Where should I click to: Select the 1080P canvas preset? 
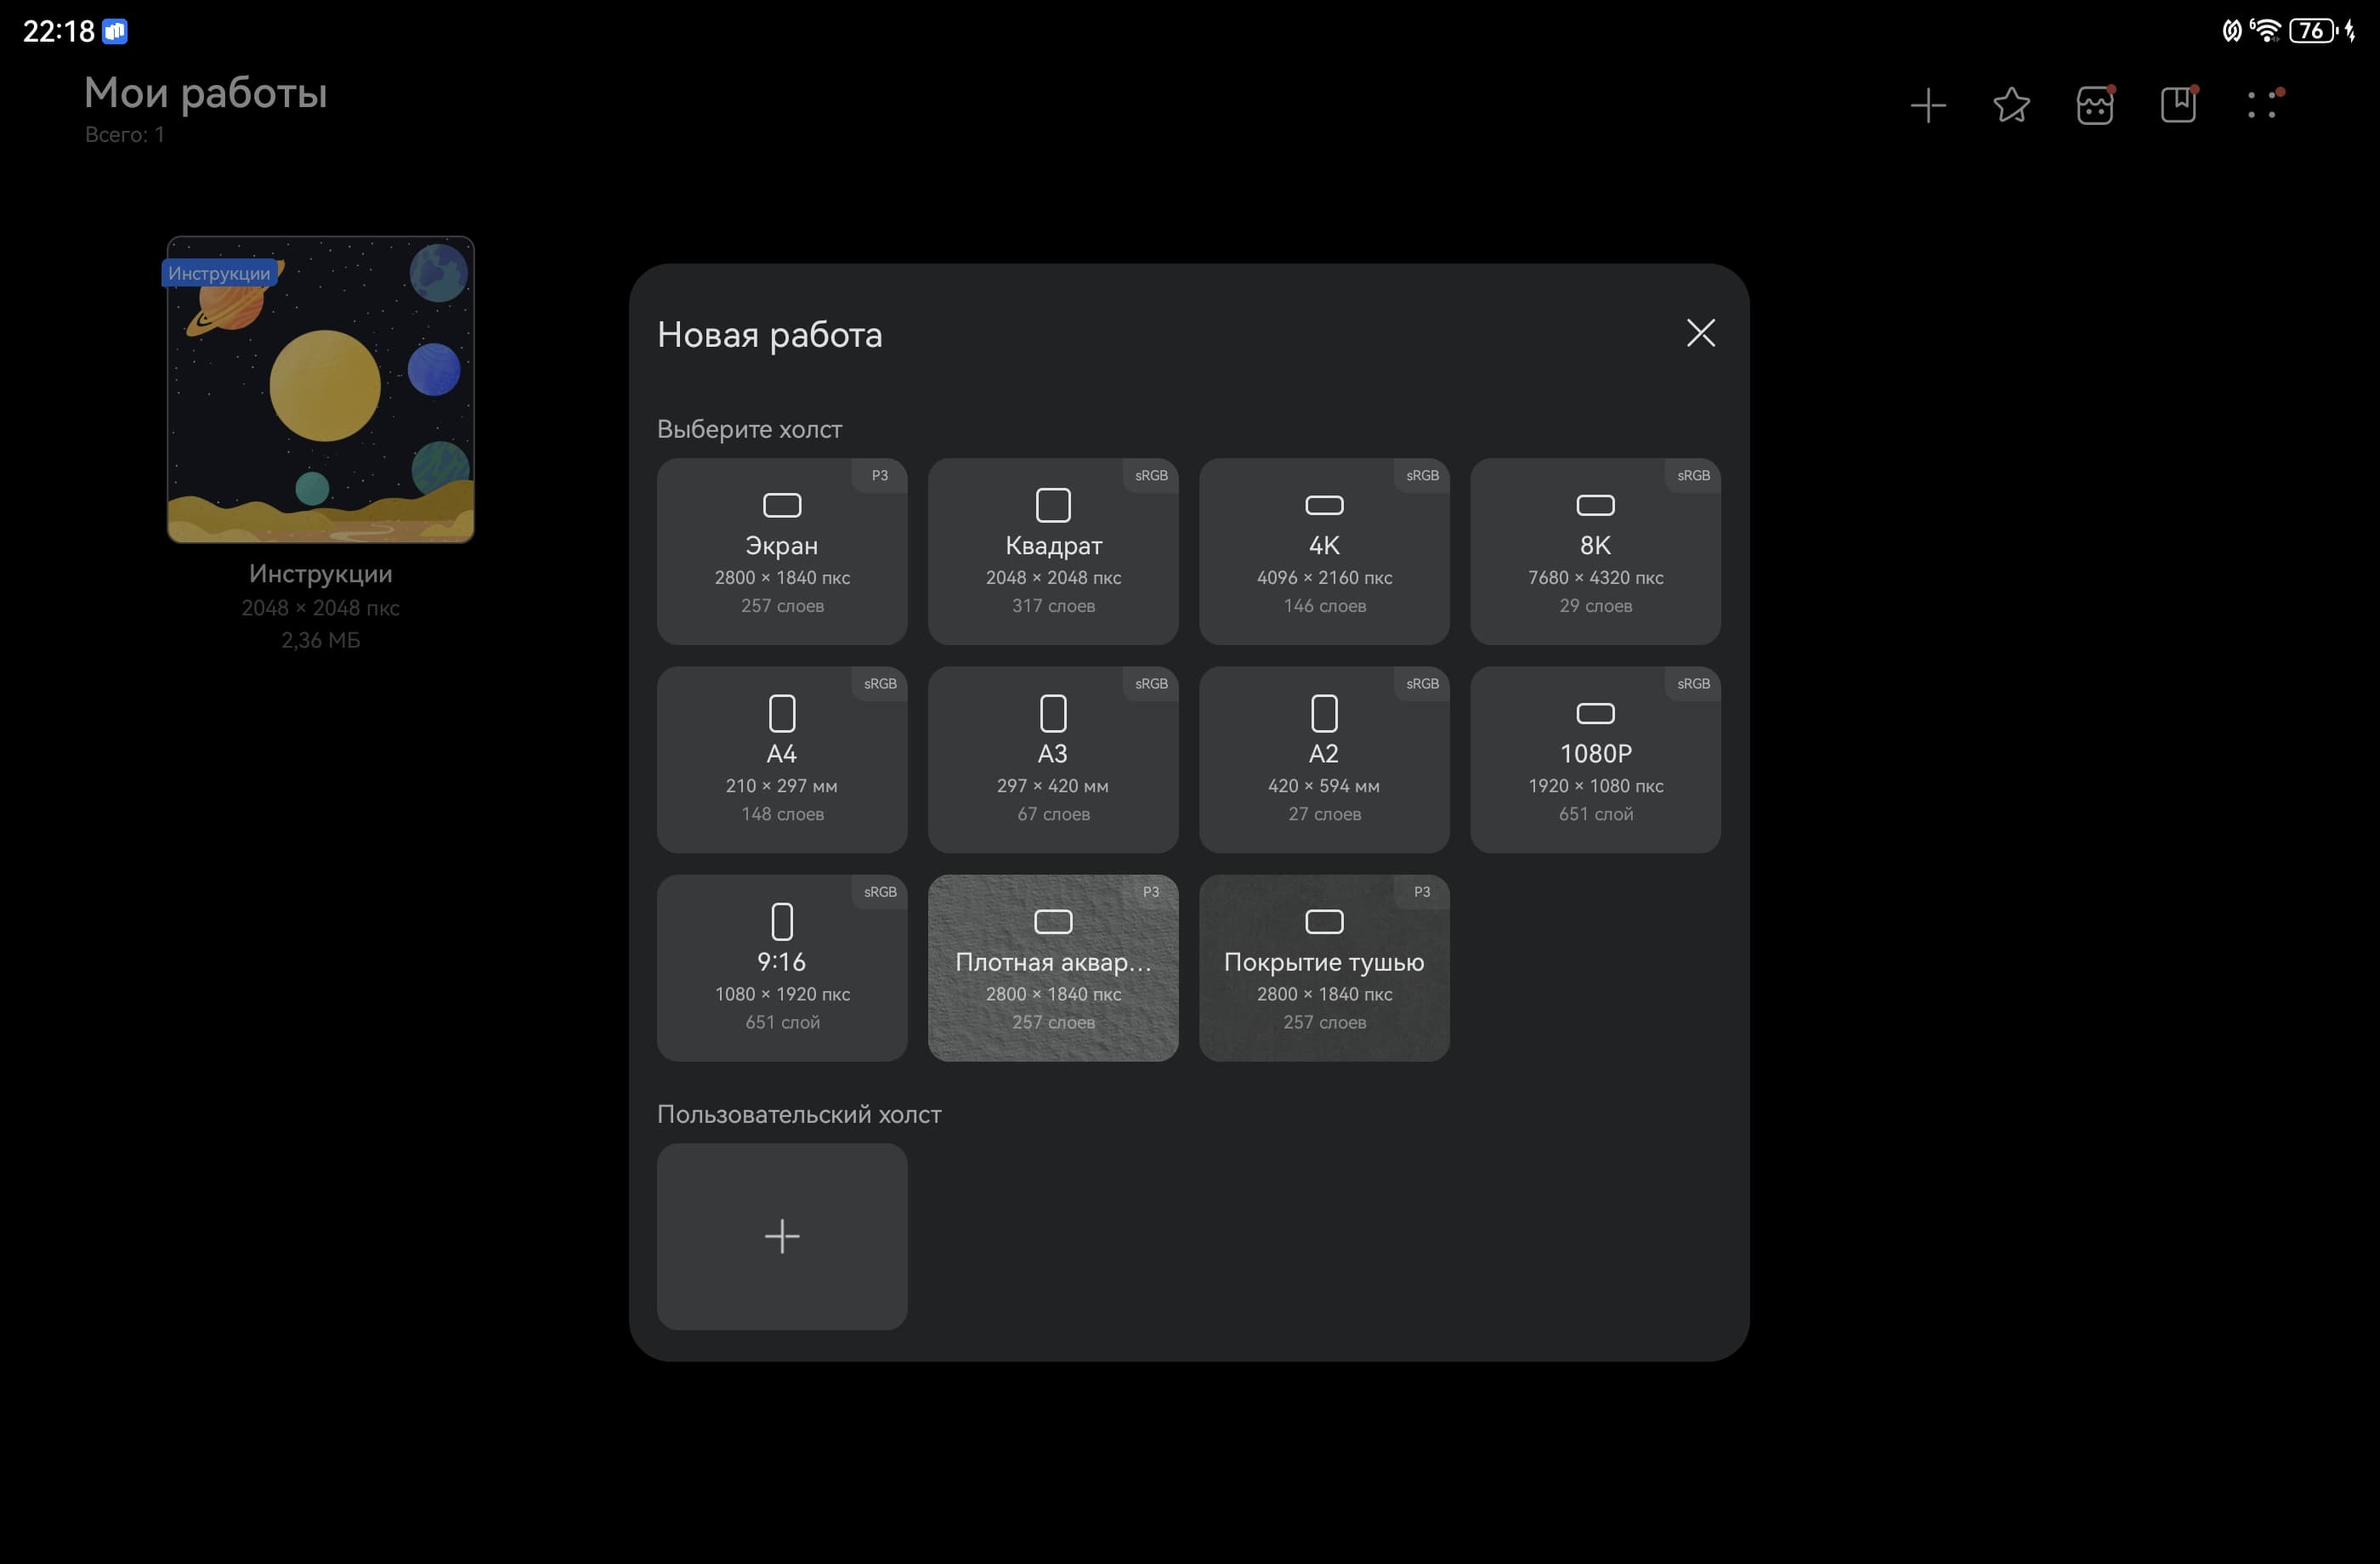(x=1595, y=759)
